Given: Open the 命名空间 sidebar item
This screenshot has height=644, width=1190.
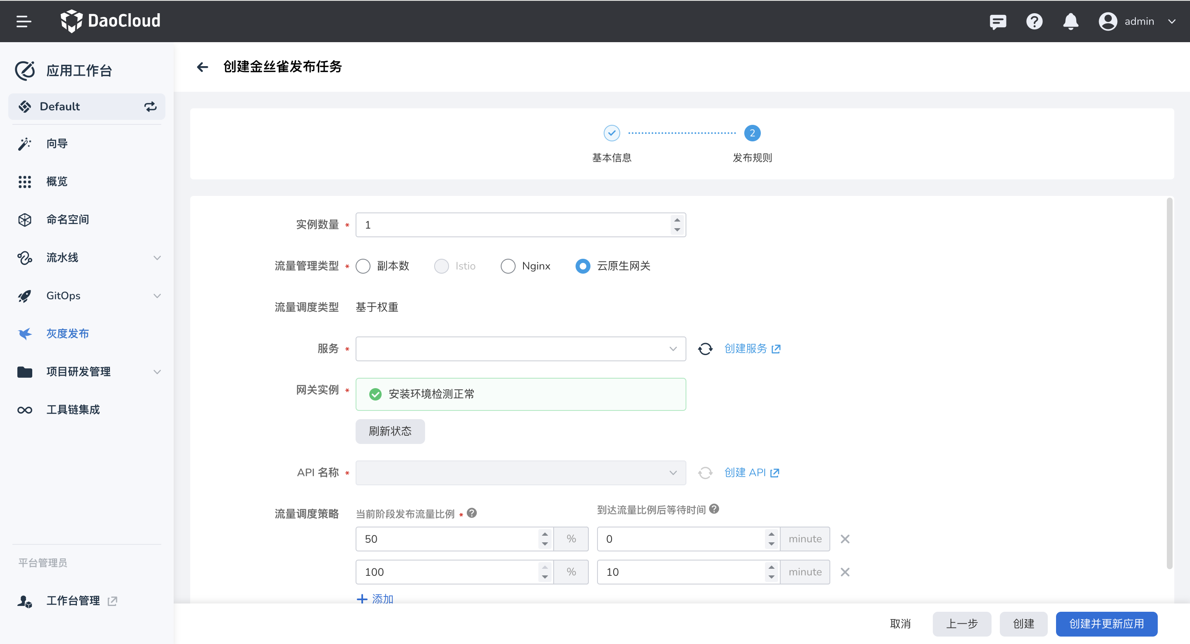Looking at the screenshot, I should click(x=67, y=219).
